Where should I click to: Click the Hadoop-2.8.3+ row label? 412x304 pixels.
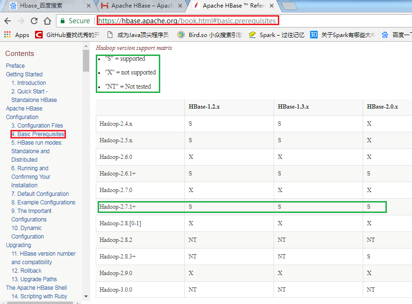118,257
